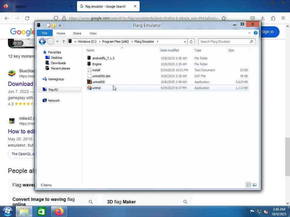Image resolution: width=290 pixels, height=217 pixels.
Task: Open the androidfs_7.1.2 folder icon
Action: click(x=89, y=58)
